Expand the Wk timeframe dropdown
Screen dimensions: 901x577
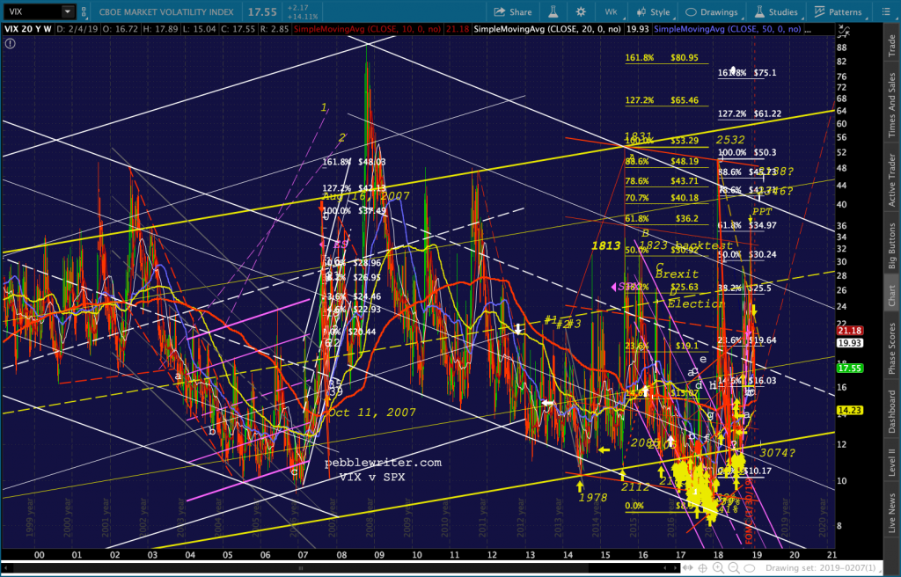(612, 12)
